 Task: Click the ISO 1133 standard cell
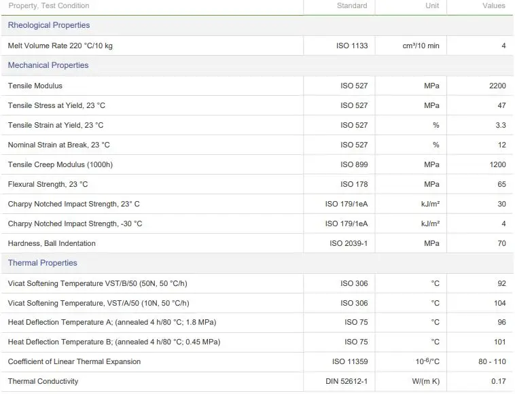352,46
